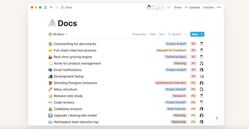
Task: Click truck emoji beside Development Setup
Action: tap(50, 76)
